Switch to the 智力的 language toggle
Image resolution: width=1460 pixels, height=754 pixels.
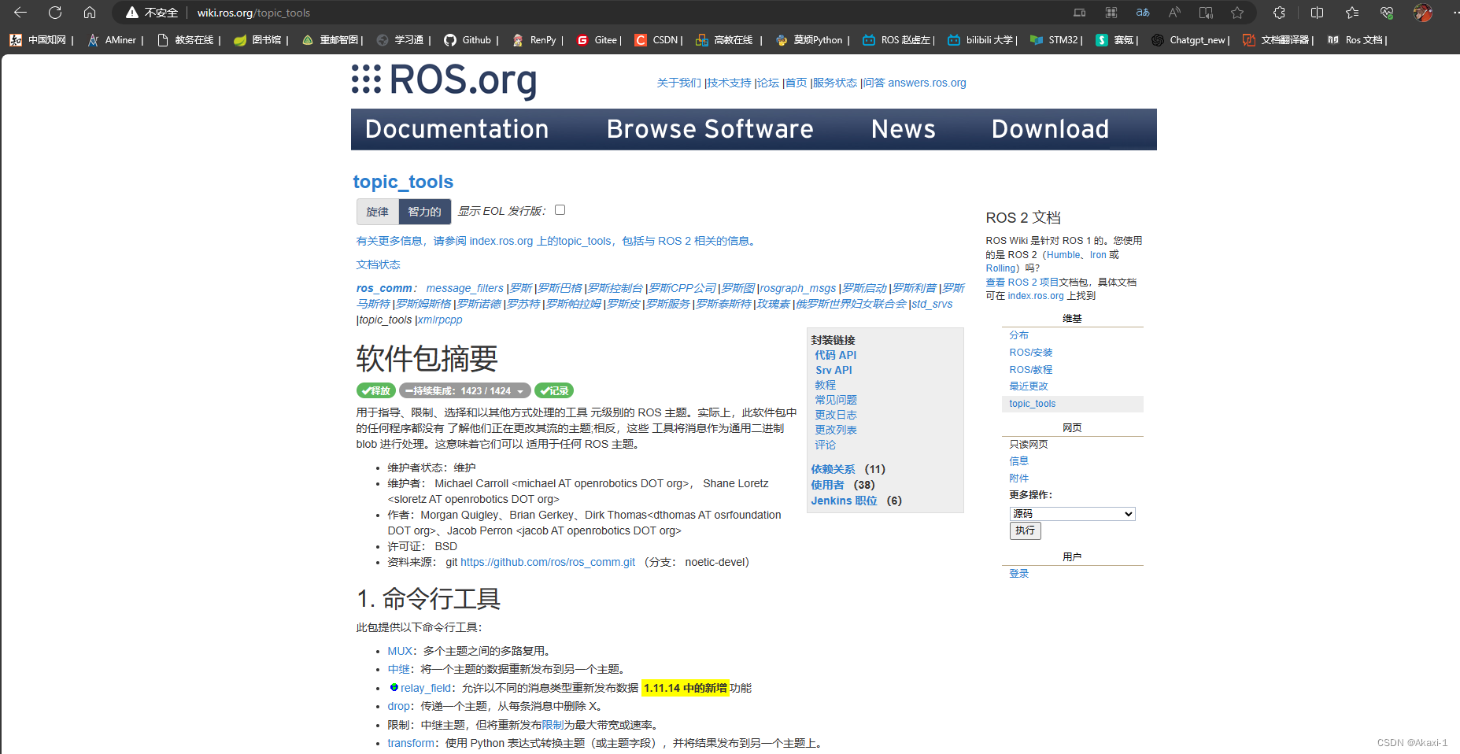[424, 211]
